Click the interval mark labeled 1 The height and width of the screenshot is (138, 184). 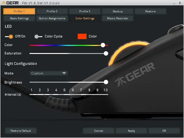point(31,90)
